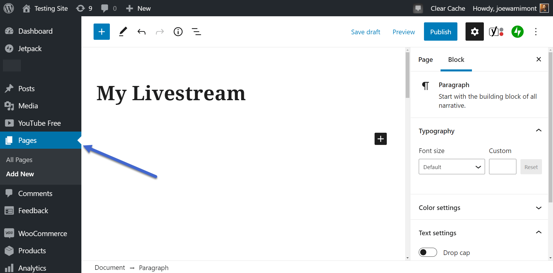Select the Tools pencil icon

coord(123,32)
